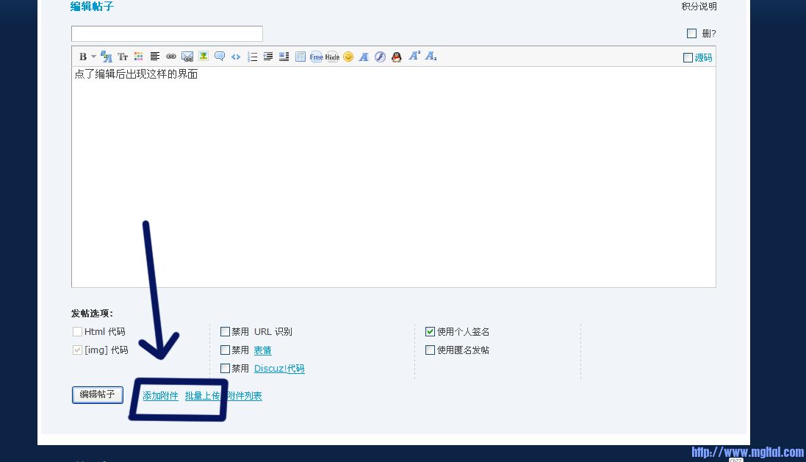Image resolution: width=806 pixels, height=462 pixels.
Task: Enable 使用匿名发帖 checkbox
Action: 431,350
